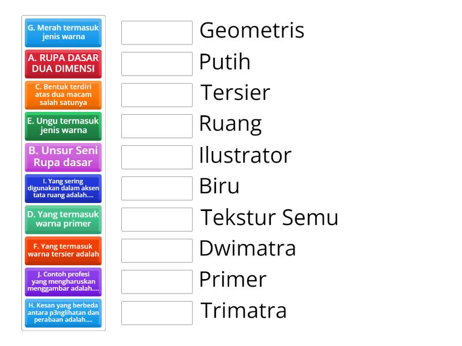Click the red card A RUPA DASAR DUA DIMENSI
This screenshot has width=462, height=346.
(64, 65)
